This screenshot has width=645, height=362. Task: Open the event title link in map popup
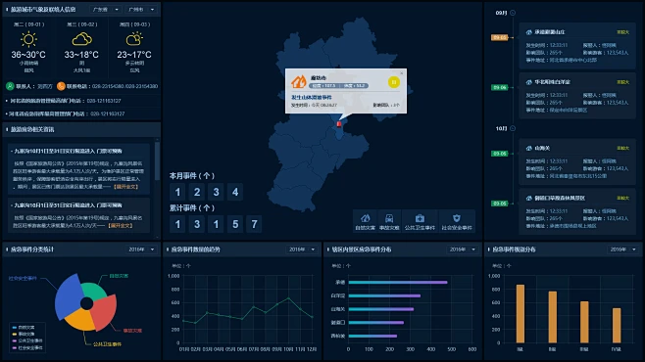point(312,97)
